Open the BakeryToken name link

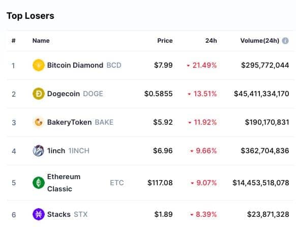click(x=69, y=122)
